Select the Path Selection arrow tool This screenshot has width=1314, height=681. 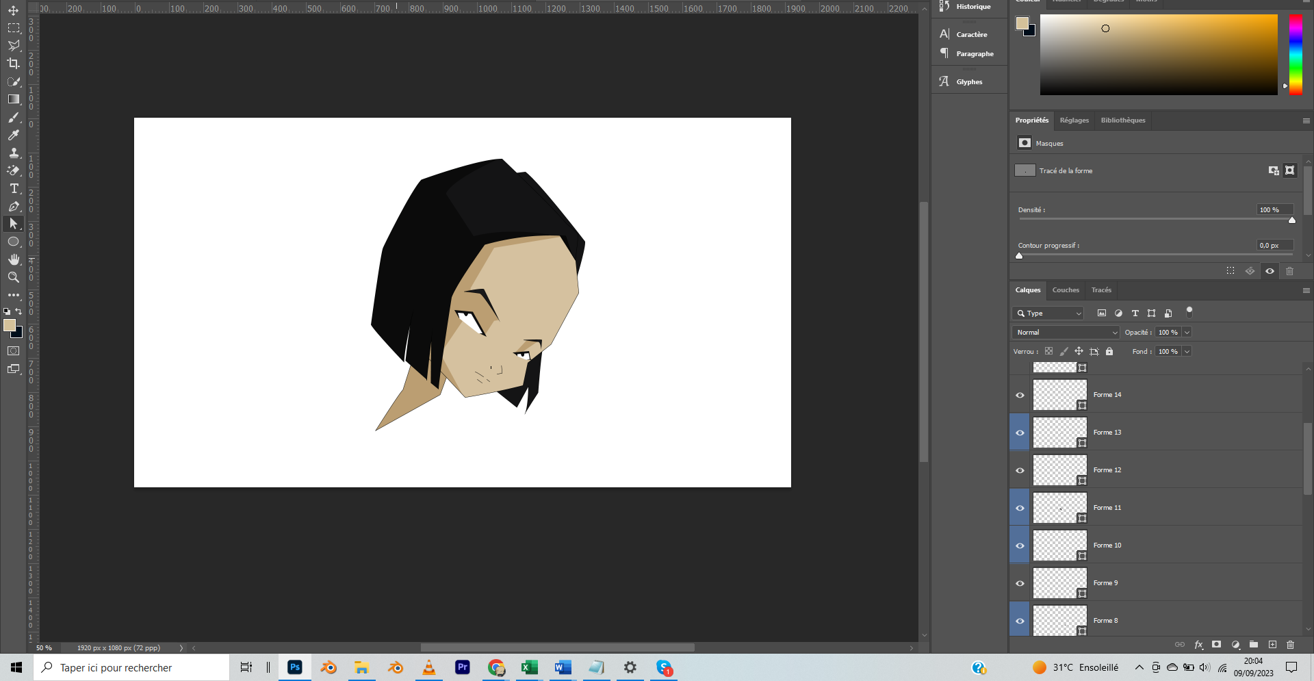pos(13,224)
